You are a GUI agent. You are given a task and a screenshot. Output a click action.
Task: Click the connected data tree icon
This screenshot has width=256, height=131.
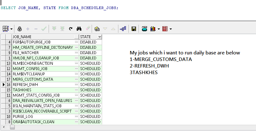(x=123, y=29)
